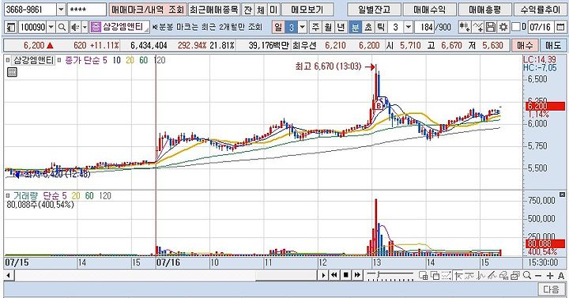
Task: Select the 미 tab button
Action: (273, 9)
